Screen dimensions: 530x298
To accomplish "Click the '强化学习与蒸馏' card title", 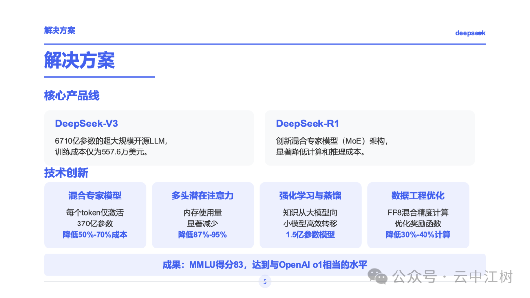I will point(310,196).
